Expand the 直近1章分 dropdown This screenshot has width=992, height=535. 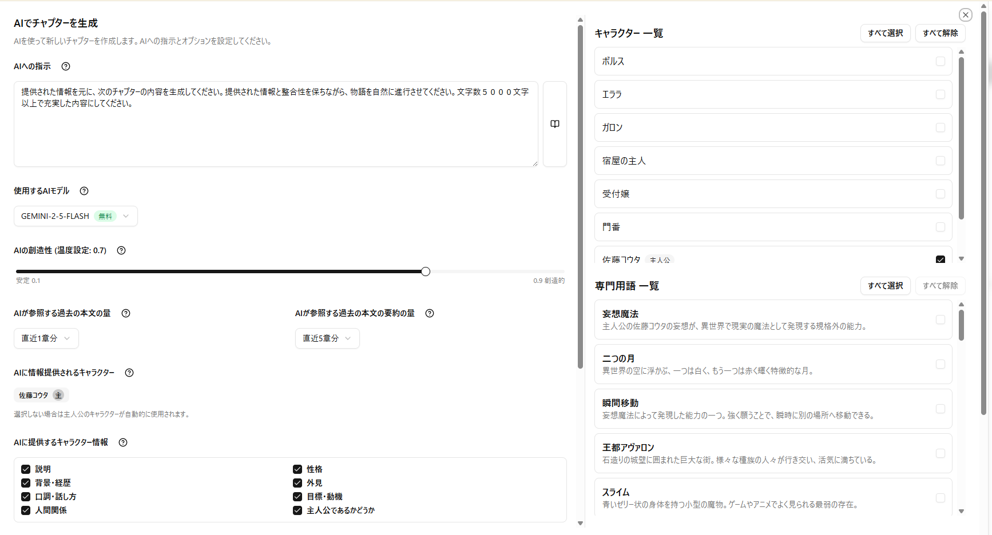click(x=46, y=338)
